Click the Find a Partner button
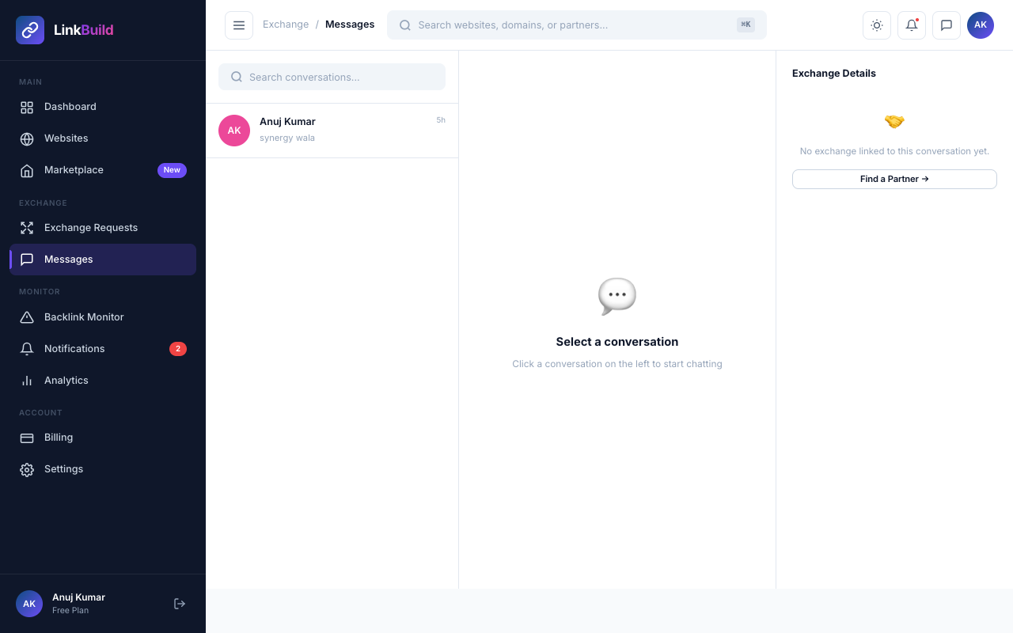Viewport: 1013px width, 633px height. coord(894,180)
